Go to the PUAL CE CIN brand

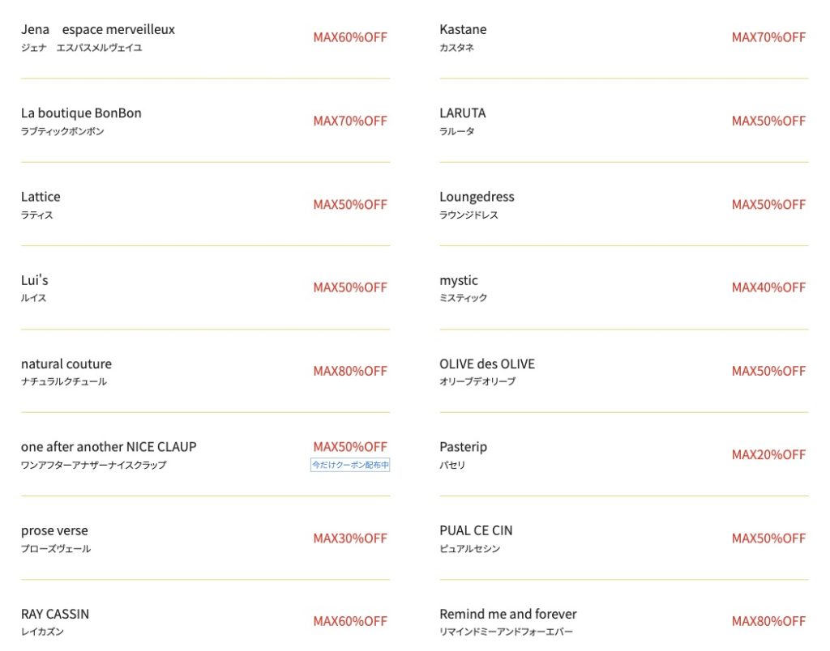pos(476,531)
